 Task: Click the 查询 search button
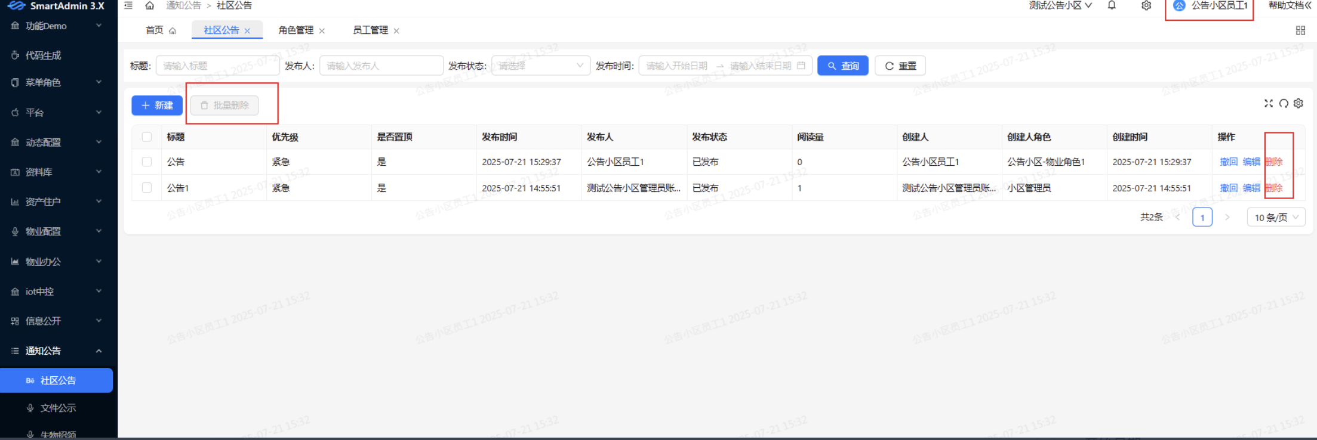843,66
